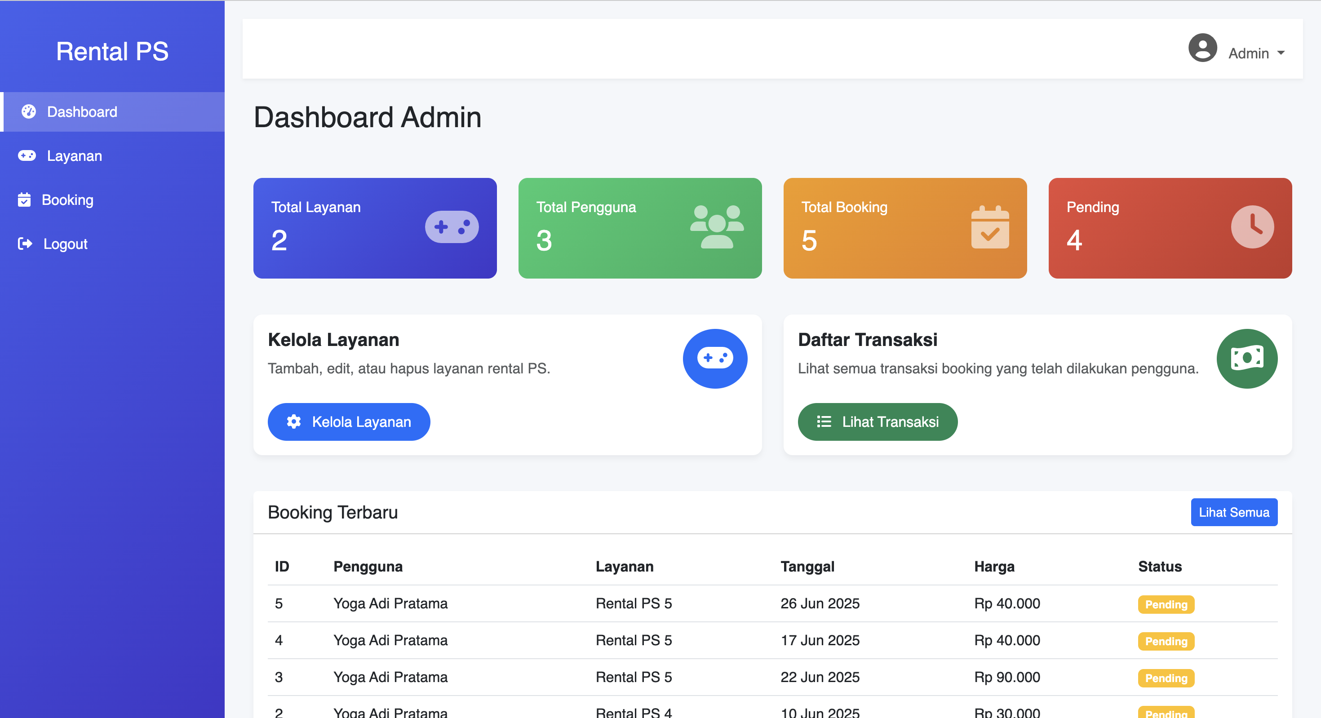The height and width of the screenshot is (718, 1321).
Task: Click the users group icon in Total Pengguna card
Action: click(x=716, y=227)
